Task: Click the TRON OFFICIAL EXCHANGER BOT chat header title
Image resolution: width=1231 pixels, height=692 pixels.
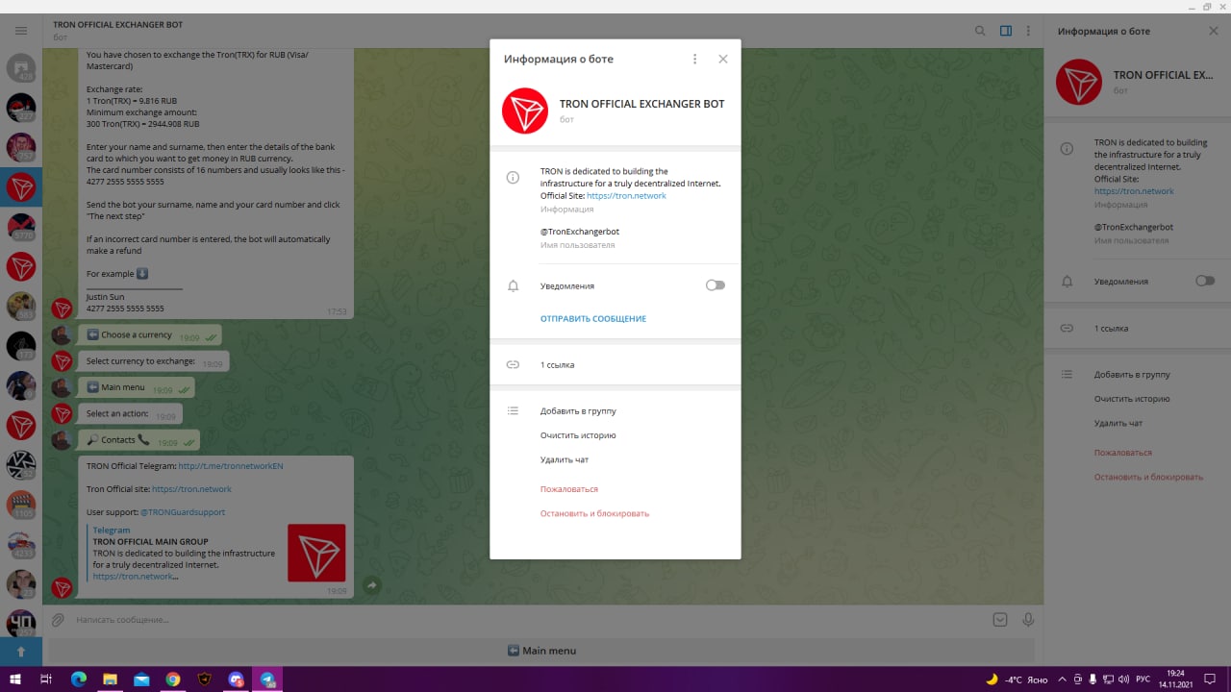Action: click(118, 24)
